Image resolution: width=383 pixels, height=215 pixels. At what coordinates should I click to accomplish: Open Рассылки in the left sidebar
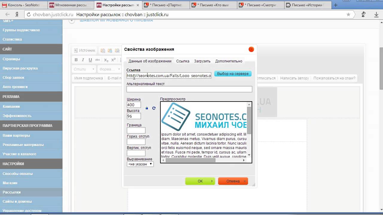coord(12,192)
